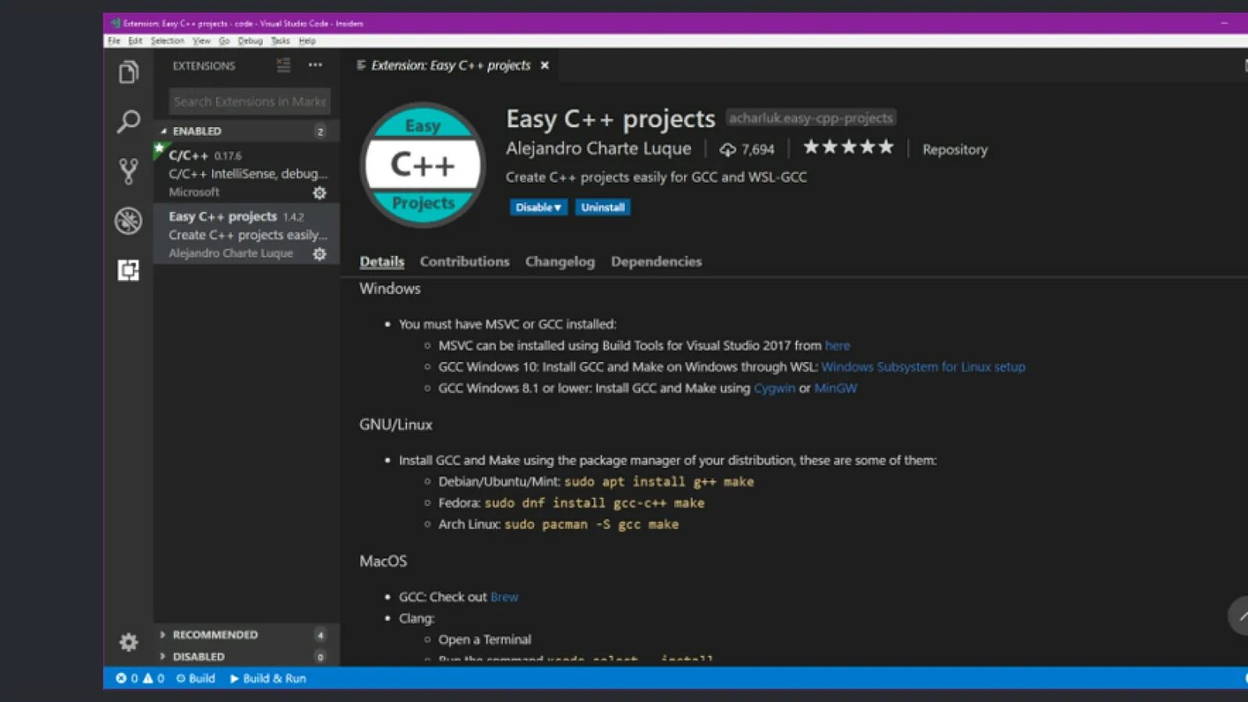Click the extension identifier acharluk.easy-cpp-projects
The width and height of the screenshot is (1248, 702).
(811, 118)
